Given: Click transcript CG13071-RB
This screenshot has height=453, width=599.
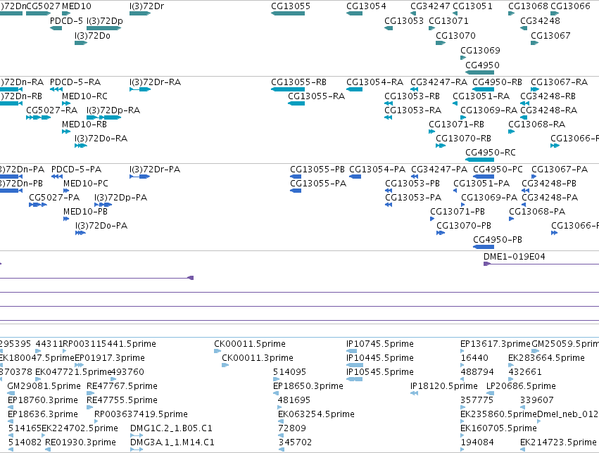Looking at the screenshot, I should [456, 124].
